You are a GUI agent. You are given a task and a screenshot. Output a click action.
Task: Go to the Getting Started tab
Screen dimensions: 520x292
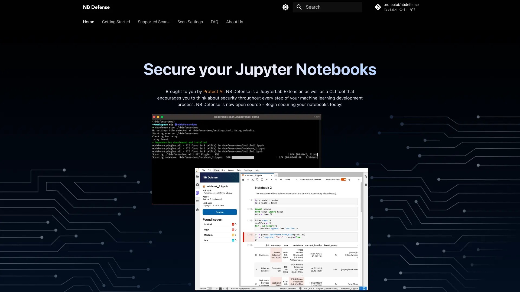pos(116,22)
